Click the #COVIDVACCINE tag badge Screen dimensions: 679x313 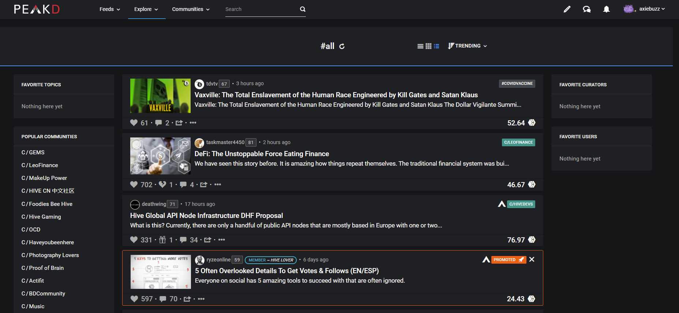517,83
